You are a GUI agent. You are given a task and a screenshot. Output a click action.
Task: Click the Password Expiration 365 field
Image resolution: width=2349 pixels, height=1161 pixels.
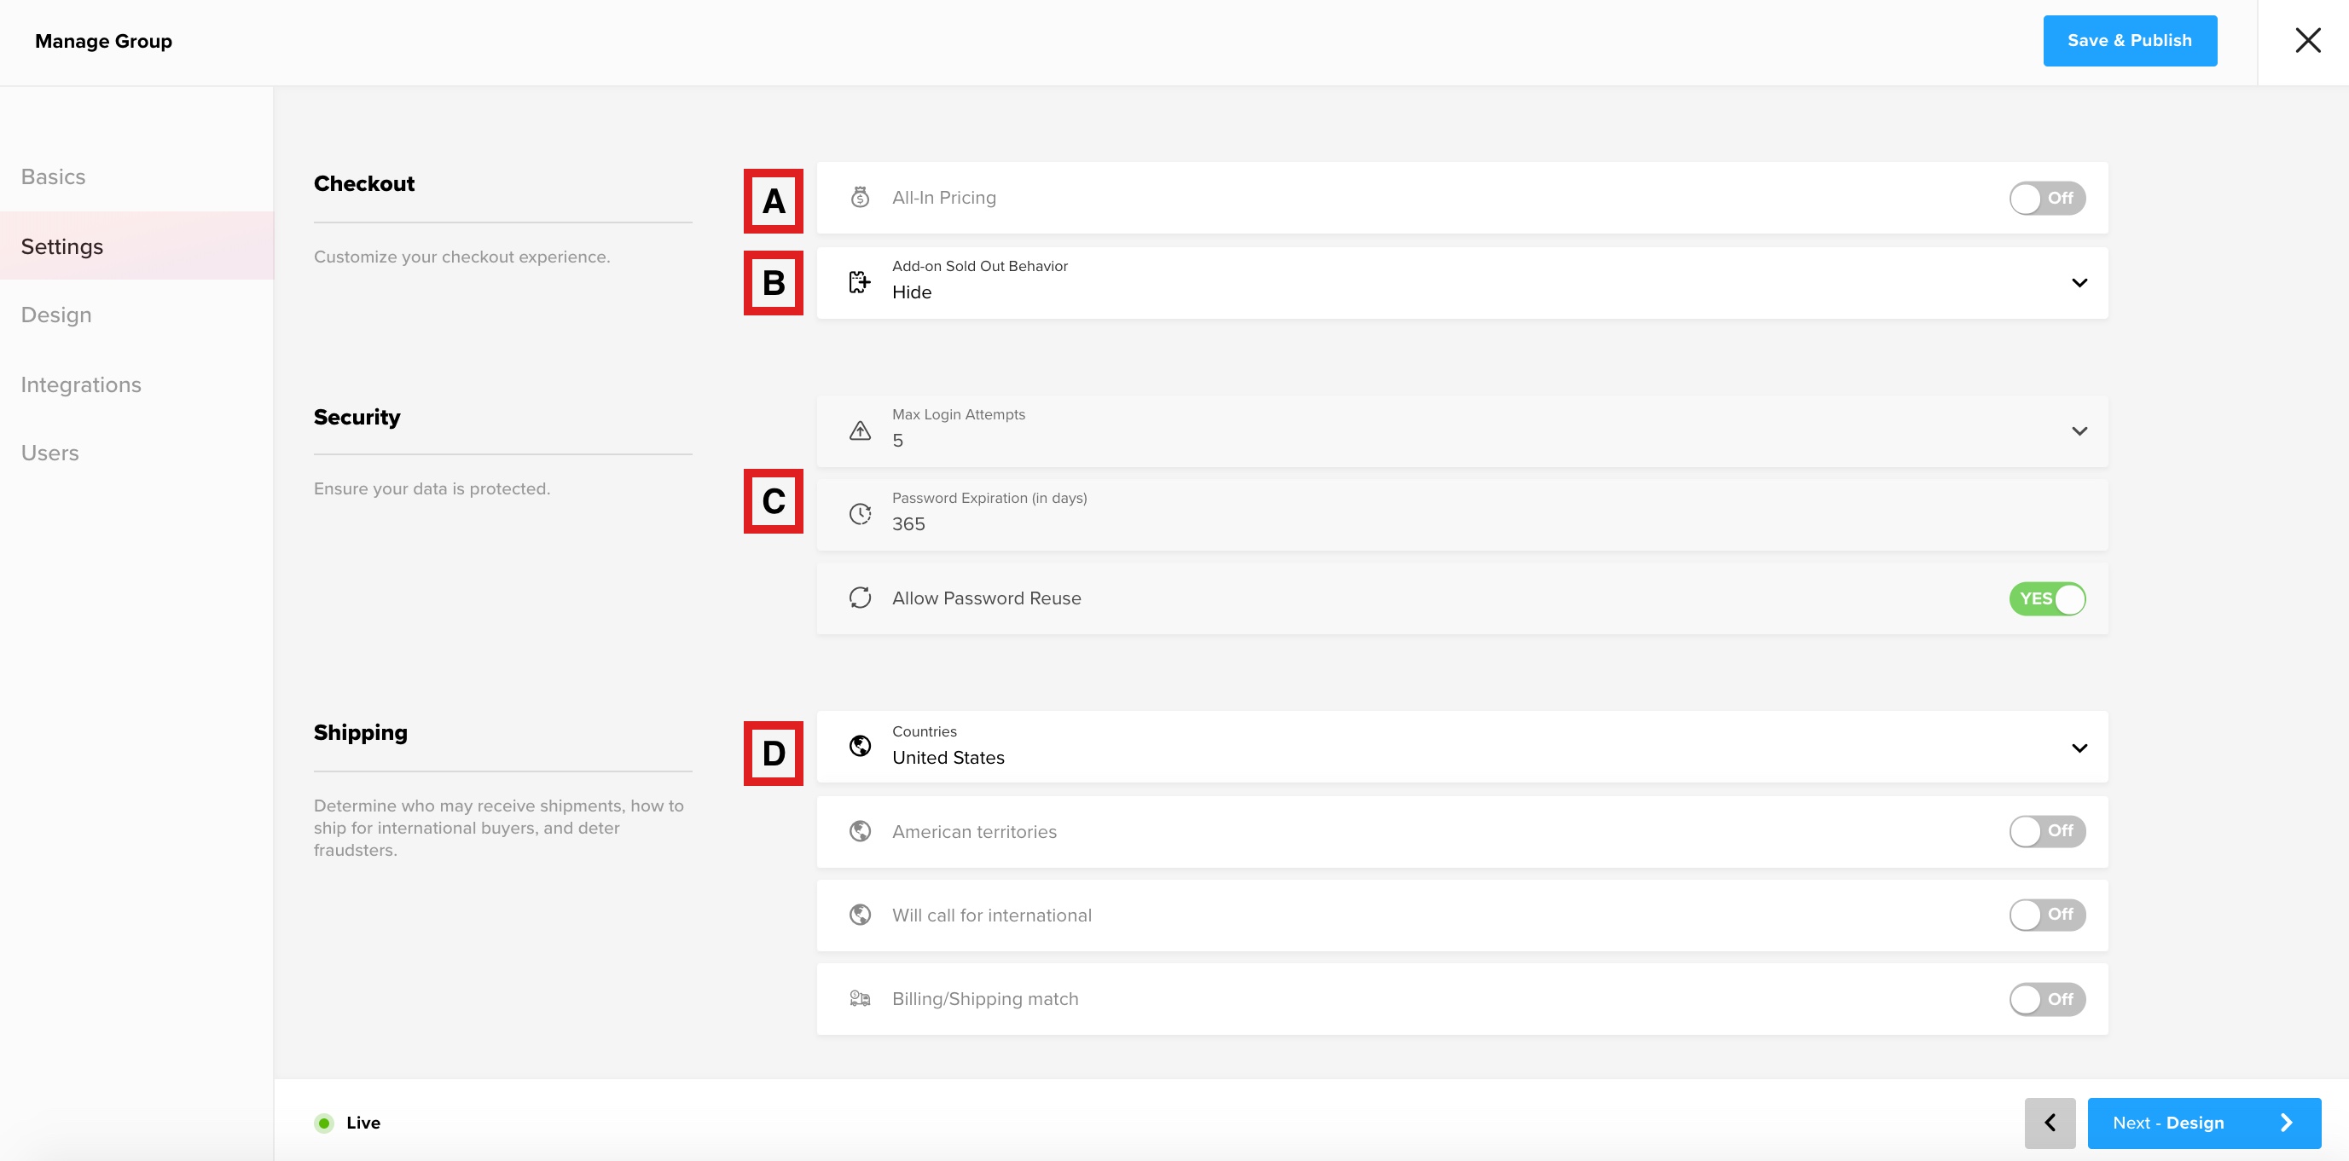click(x=1462, y=515)
